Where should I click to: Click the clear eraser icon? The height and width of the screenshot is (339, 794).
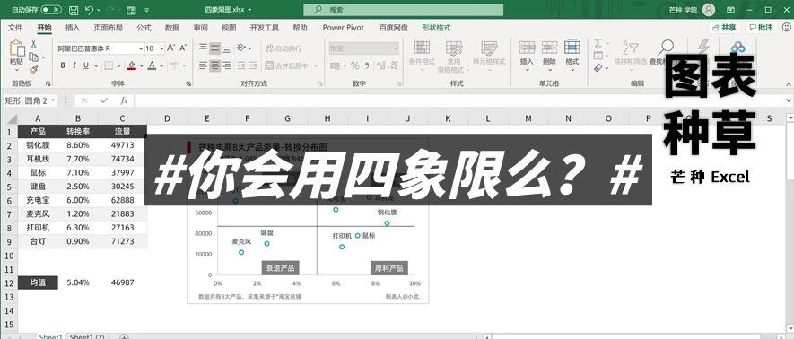pyautogui.click(x=598, y=67)
